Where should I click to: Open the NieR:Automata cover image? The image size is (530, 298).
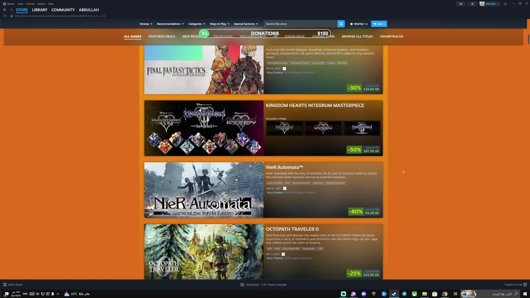(x=204, y=190)
